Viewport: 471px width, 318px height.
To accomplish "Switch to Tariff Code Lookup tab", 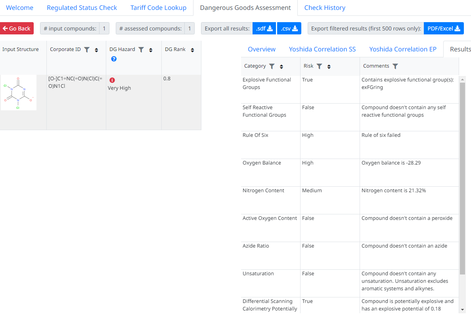I will pyautogui.click(x=158, y=8).
